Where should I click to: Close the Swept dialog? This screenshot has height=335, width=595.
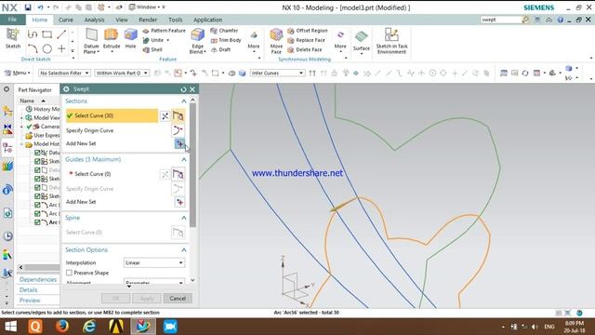(x=192, y=89)
